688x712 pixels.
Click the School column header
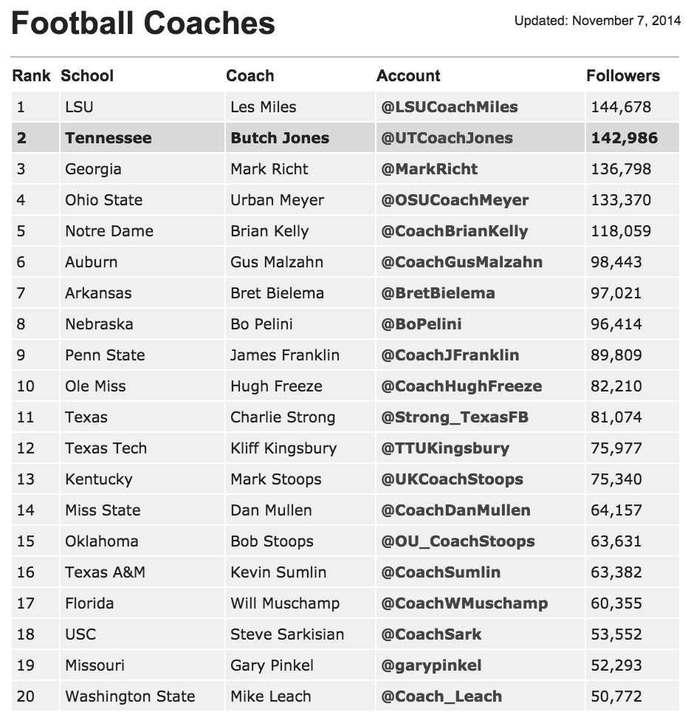point(87,76)
